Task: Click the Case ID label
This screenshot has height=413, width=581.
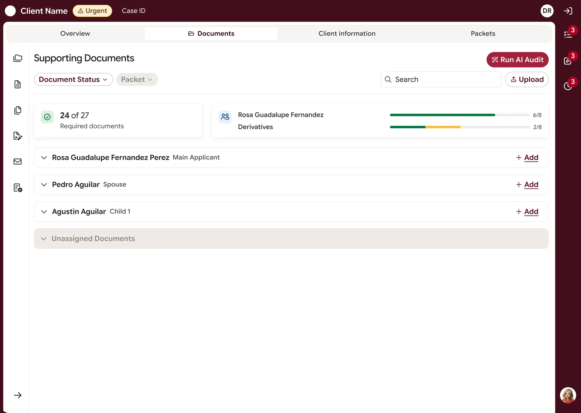Action: pos(134,11)
